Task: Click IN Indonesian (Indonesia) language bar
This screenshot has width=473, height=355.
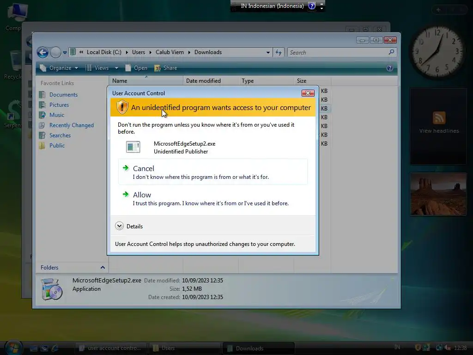Action: click(x=272, y=6)
